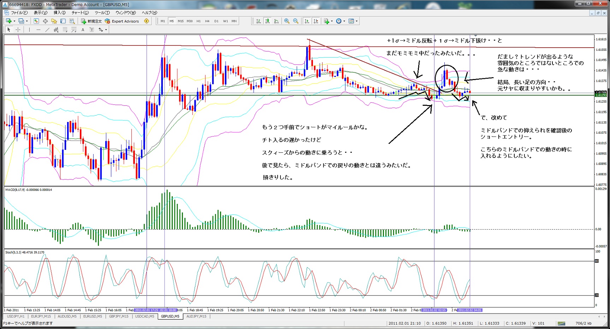
Task: Toggle Expert Advisors on or off
Action: click(122, 21)
